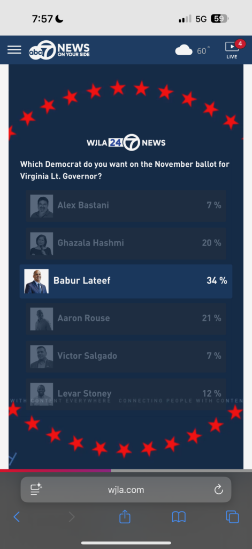The width and height of the screenshot is (252, 549).
Task: Tap the ABC7 News logo
Action: (59, 50)
